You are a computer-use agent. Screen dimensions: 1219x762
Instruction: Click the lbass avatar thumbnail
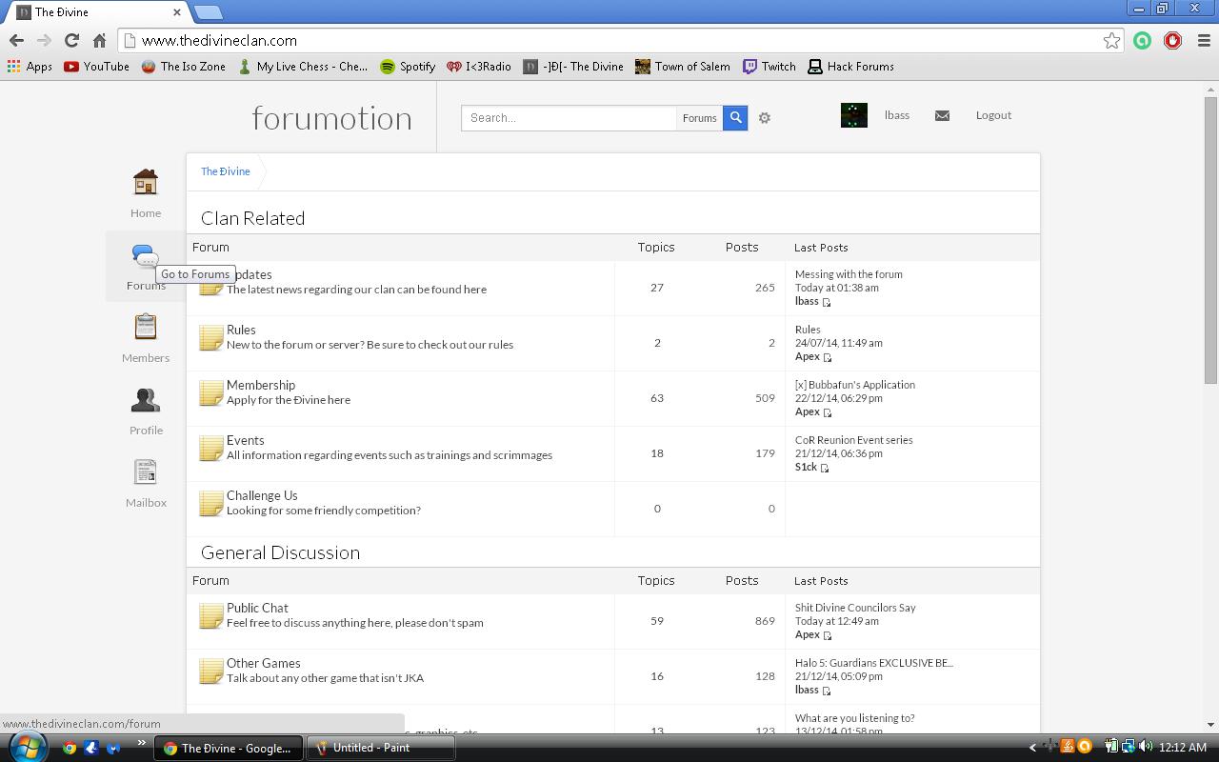854,115
